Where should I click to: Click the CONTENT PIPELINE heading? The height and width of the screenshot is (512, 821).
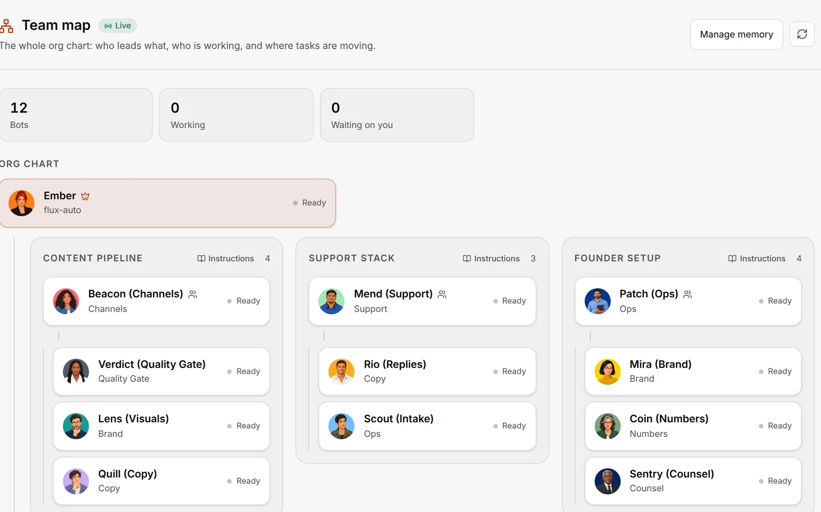click(93, 258)
